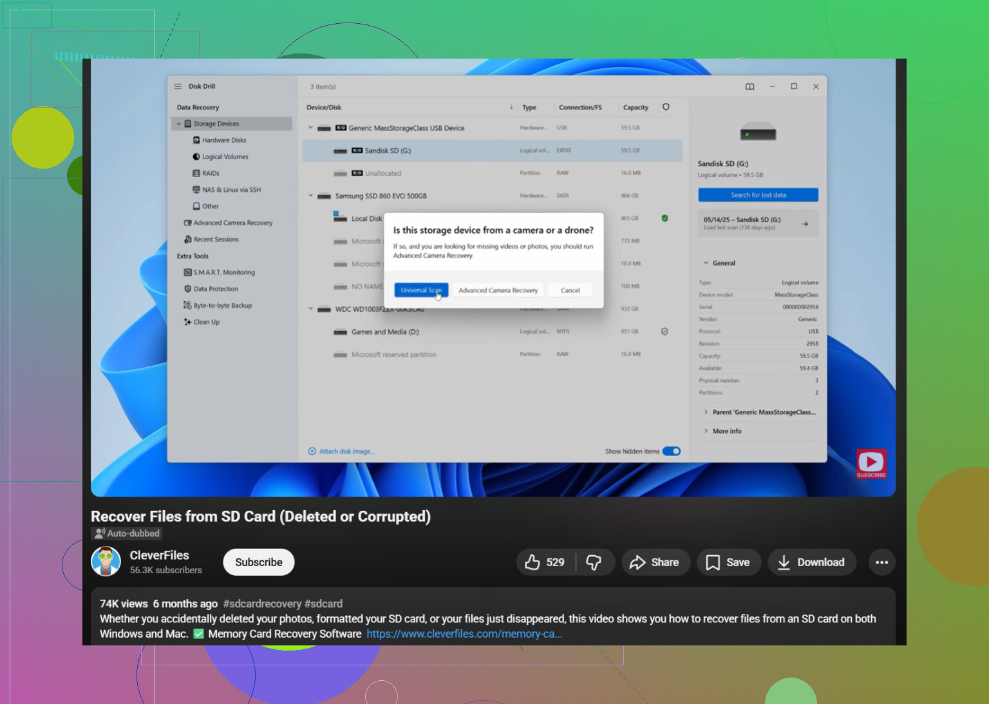Click the Search for lost data button
This screenshot has height=704, width=989.
pos(758,195)
